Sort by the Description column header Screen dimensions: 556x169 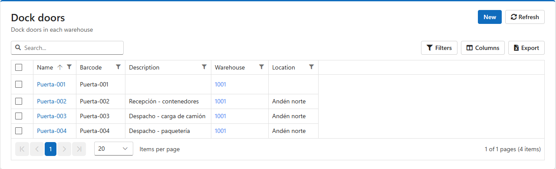tap(144, 67)
